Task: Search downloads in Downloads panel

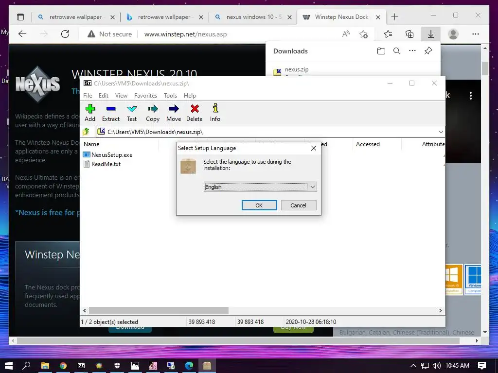Action: pos(397,51)
